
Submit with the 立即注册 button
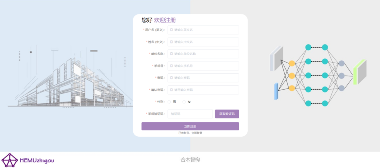(x=190, y=126)
